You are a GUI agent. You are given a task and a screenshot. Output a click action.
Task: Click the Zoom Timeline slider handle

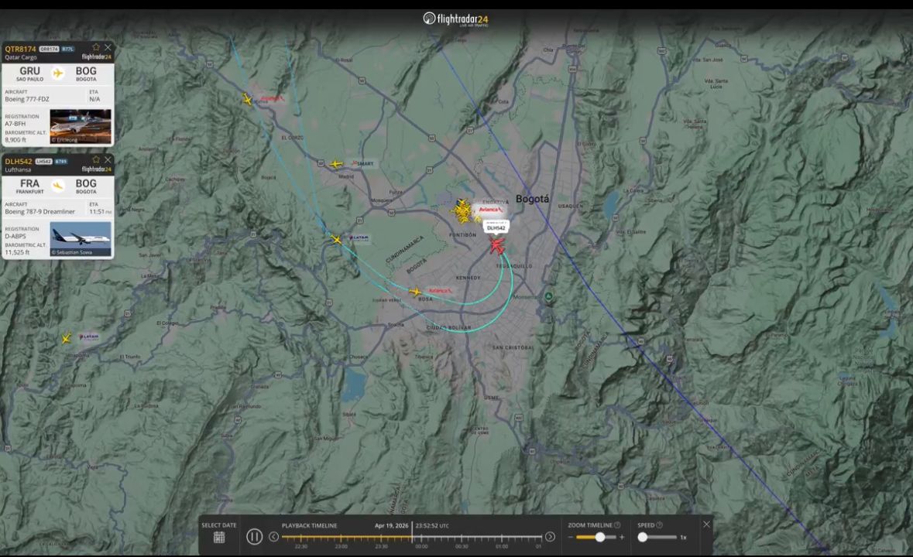click(x=600, y=537)
